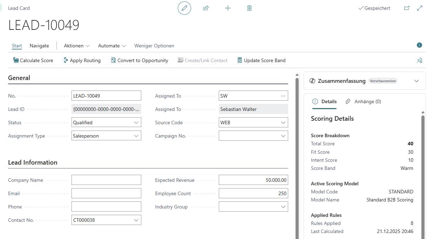
Task: Click the info icon above the toolbar
Action: pyautogui.click(x=419, y=45)
